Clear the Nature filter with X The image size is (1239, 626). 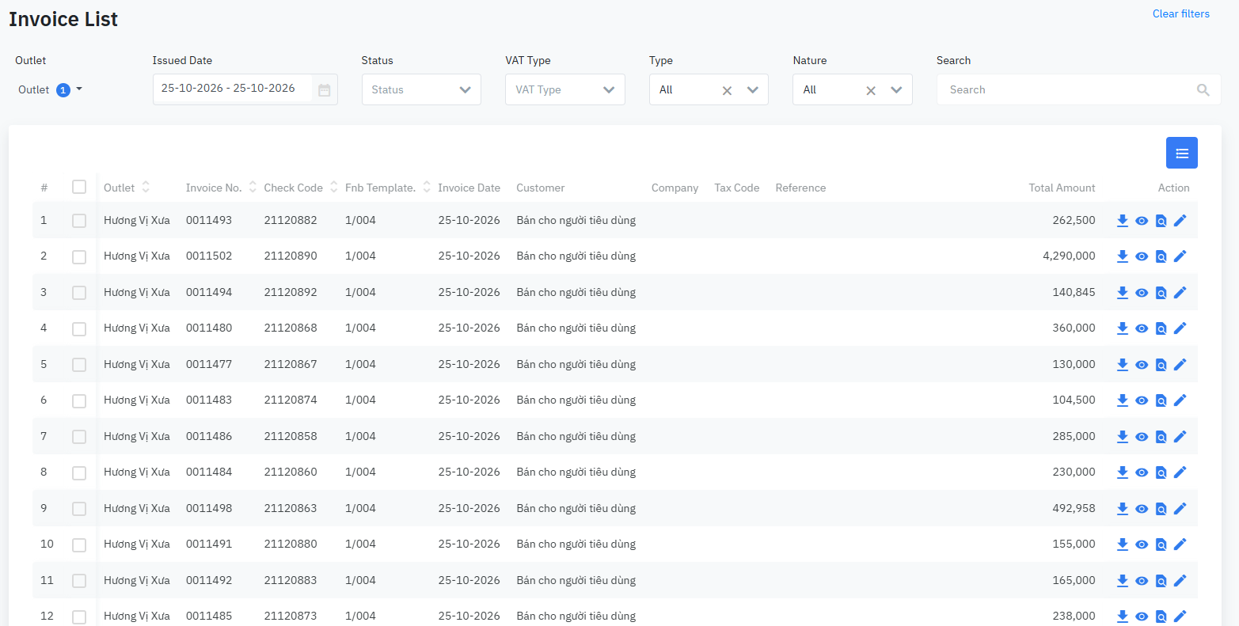point(871,90)
